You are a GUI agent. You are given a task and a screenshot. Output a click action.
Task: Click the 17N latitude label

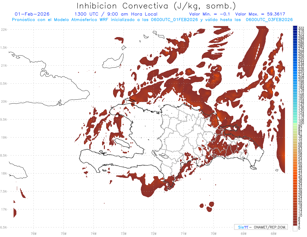[4, 209]
